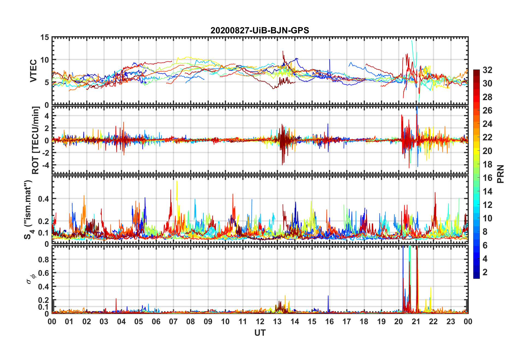The image size is (520, 348).
Task: Click inside the VTEC plot panel
Action: (x=260, y=71)
